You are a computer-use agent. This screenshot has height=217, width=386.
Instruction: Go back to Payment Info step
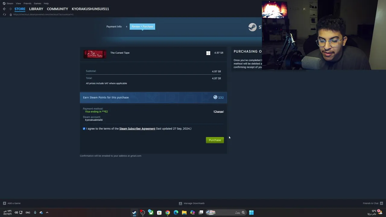[x=114, y=27]
